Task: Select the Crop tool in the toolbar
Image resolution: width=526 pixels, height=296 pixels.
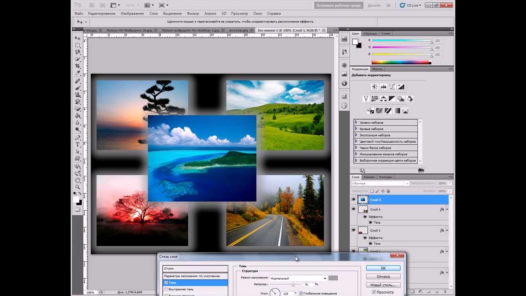Action: (78, 66)
